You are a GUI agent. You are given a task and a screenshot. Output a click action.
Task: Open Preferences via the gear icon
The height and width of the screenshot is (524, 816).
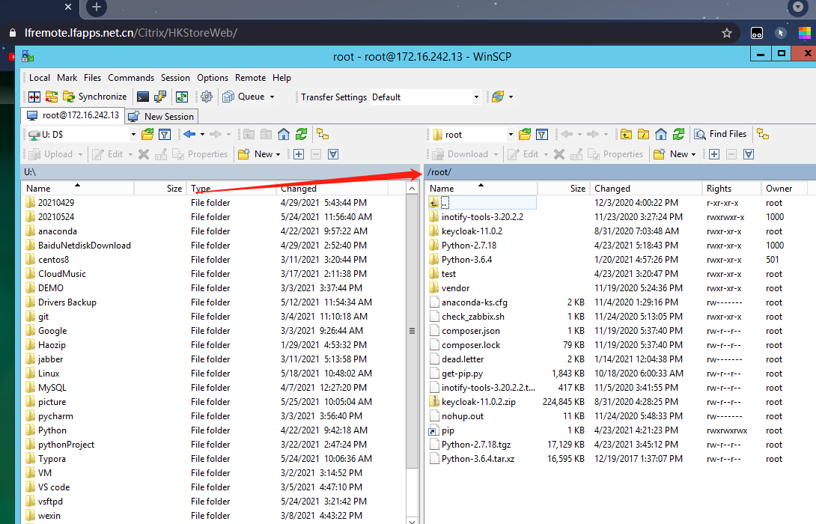[207, 97]
